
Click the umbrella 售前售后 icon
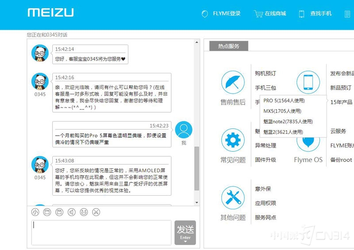(x=233, y=82)
